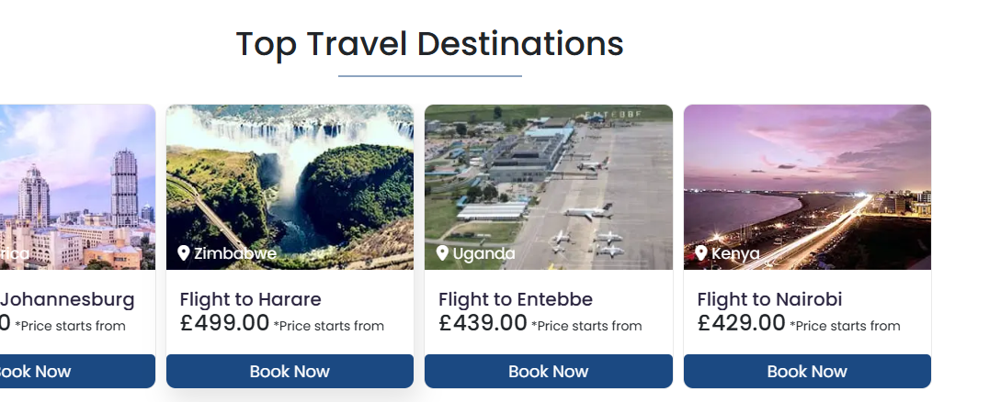Click the £499.00 price on Harare card
The image size is (989, 402).
[224, 323]
